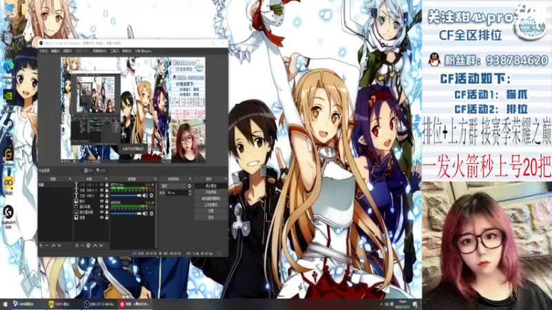Pop out Scene Transitions dock header icon

(190, 179)
